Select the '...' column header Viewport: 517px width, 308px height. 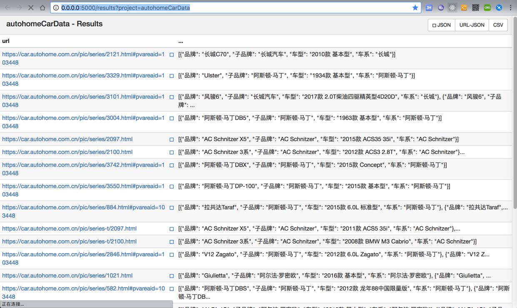coord(180,41)
